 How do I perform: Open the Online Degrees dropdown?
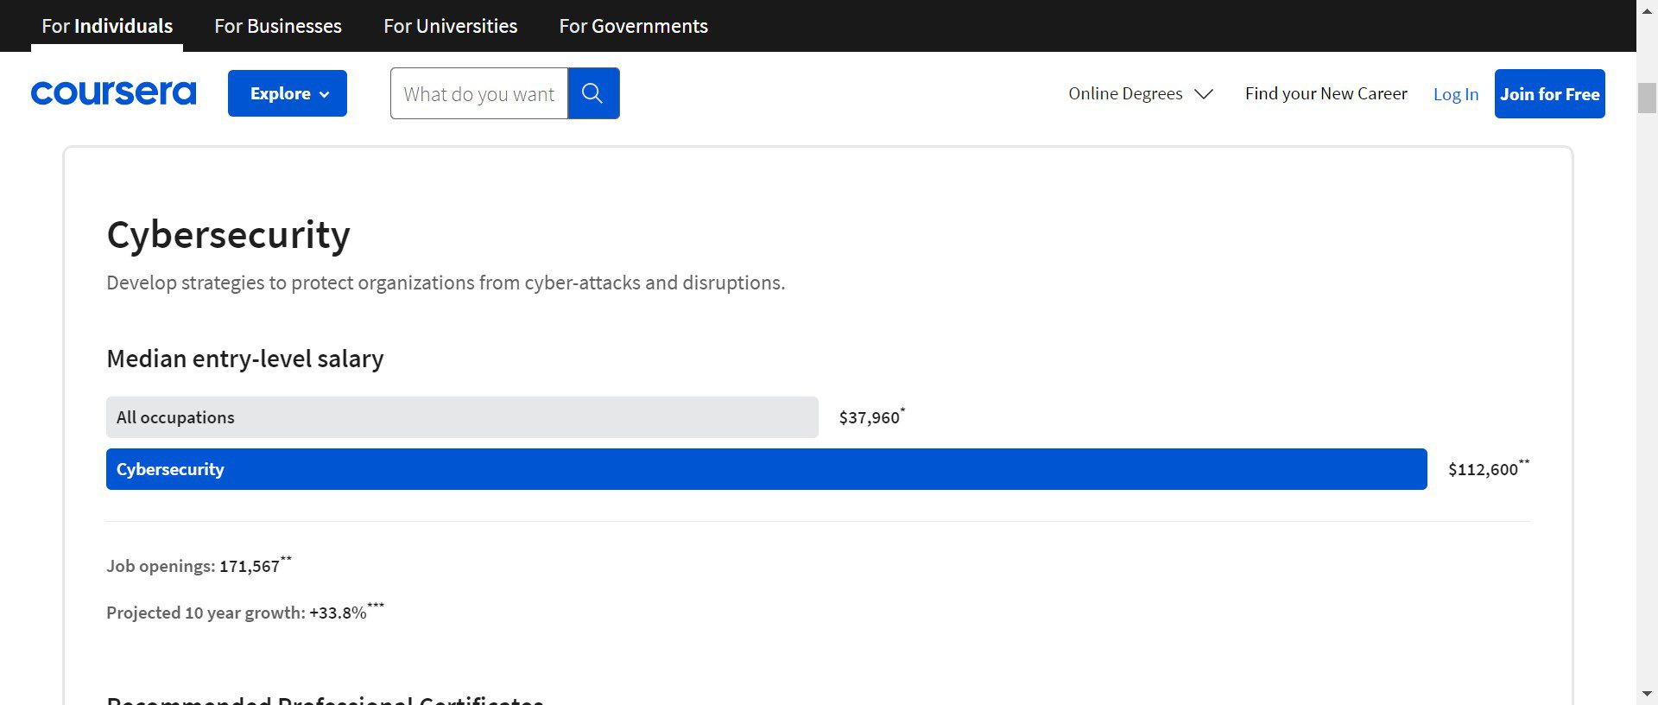[1125, 93]
